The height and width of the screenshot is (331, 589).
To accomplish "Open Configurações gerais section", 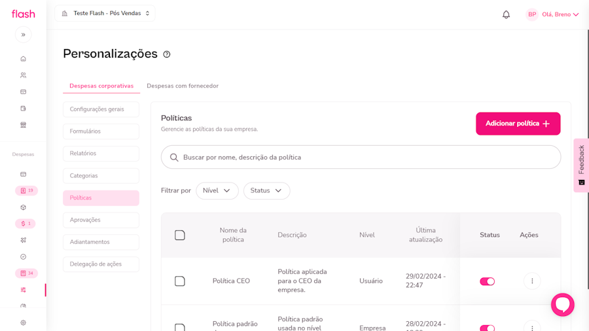I will click(101, 109).
